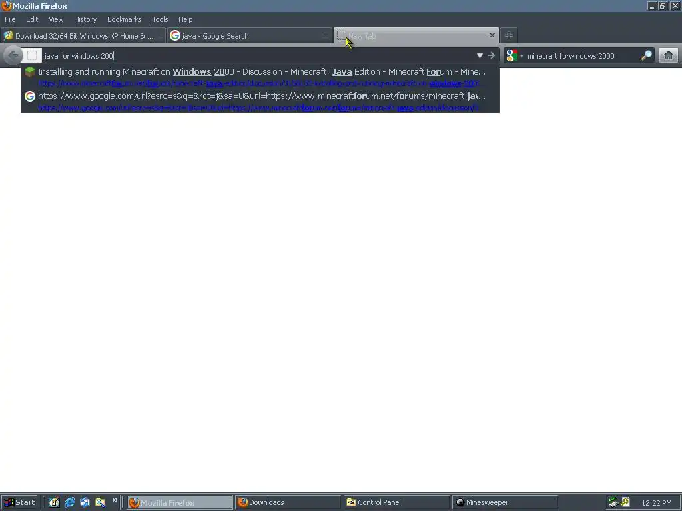Open the Help menu

click(185, 19)
